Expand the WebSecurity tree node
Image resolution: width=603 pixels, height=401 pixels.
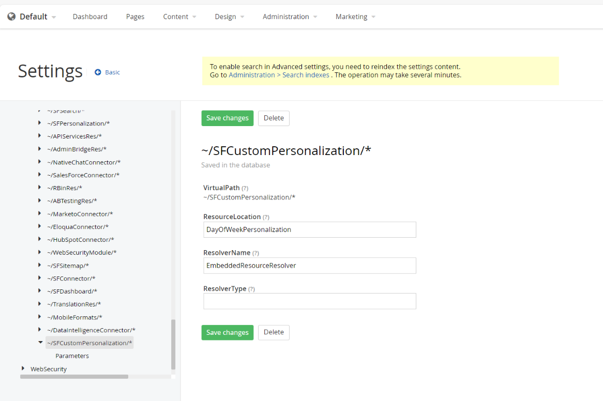click(x=23, y=368)
